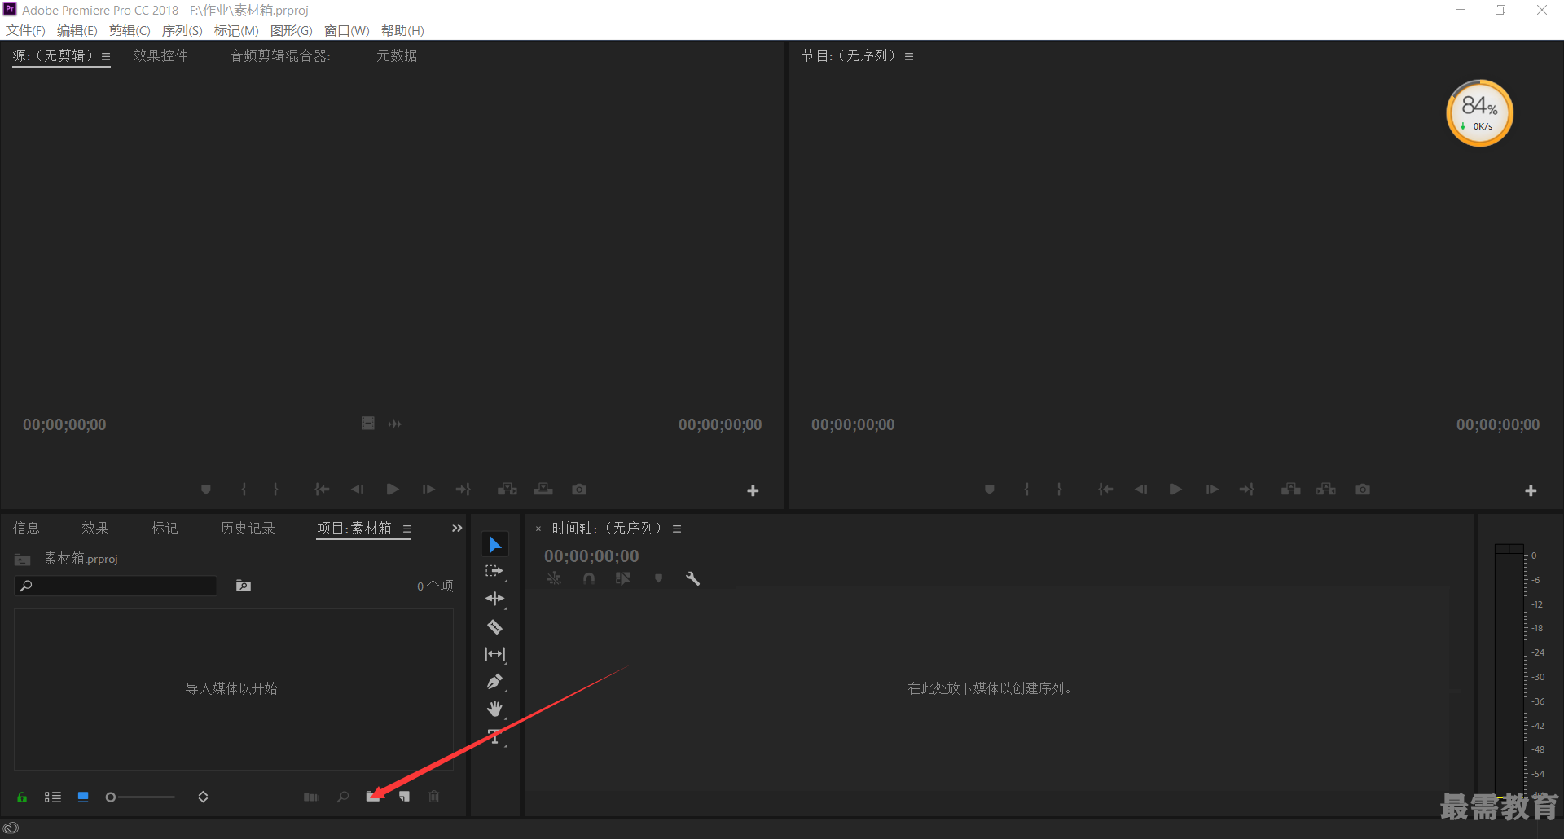Play in Program monitor

click(x=1175, y=490)
